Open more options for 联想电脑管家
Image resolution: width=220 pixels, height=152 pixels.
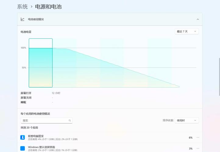pyautogui.click(x=197, y=137)
